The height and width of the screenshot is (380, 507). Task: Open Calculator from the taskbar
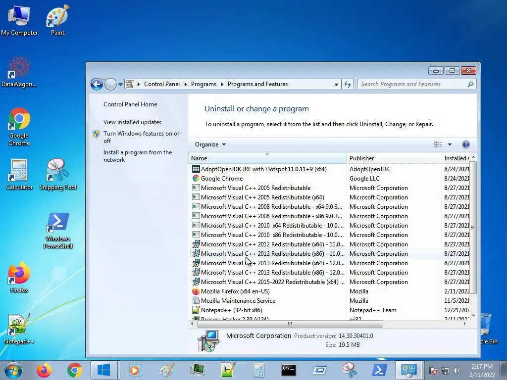[x=258, y=370]
